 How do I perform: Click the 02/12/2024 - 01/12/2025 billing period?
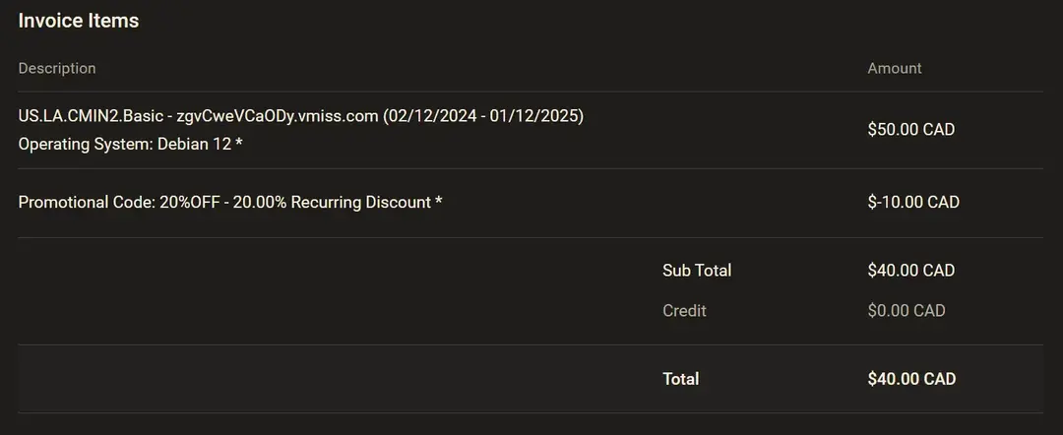(485, 116)
